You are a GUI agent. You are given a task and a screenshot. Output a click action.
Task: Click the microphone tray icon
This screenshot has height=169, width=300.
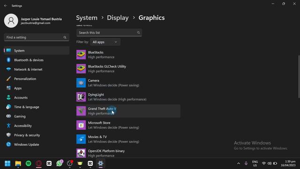pyautogui.click(x=246, y=163)
